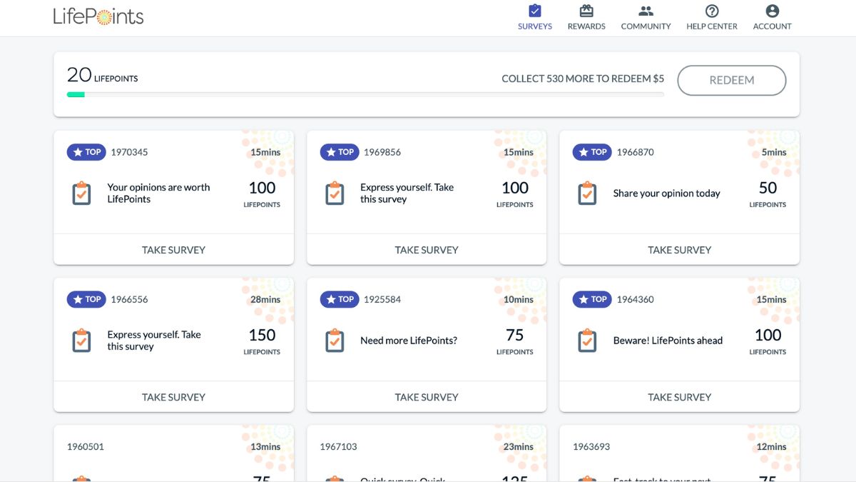The width and height of the screenshot is (856, 482).
Task: Open the Help Center question mark icon
Action: [711, 11]
